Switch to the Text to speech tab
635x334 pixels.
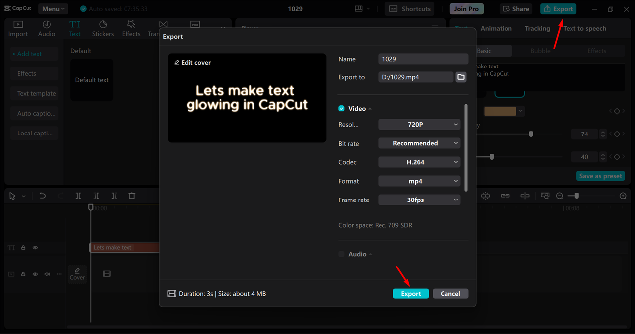pyautogui.click(x=584, y=28)
